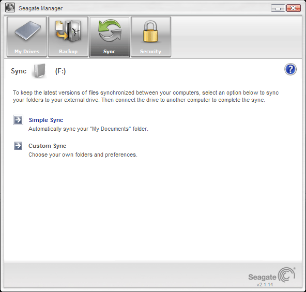Click the green and gray Sync arrows icon
306x292 pixels.
pos(110,30)
